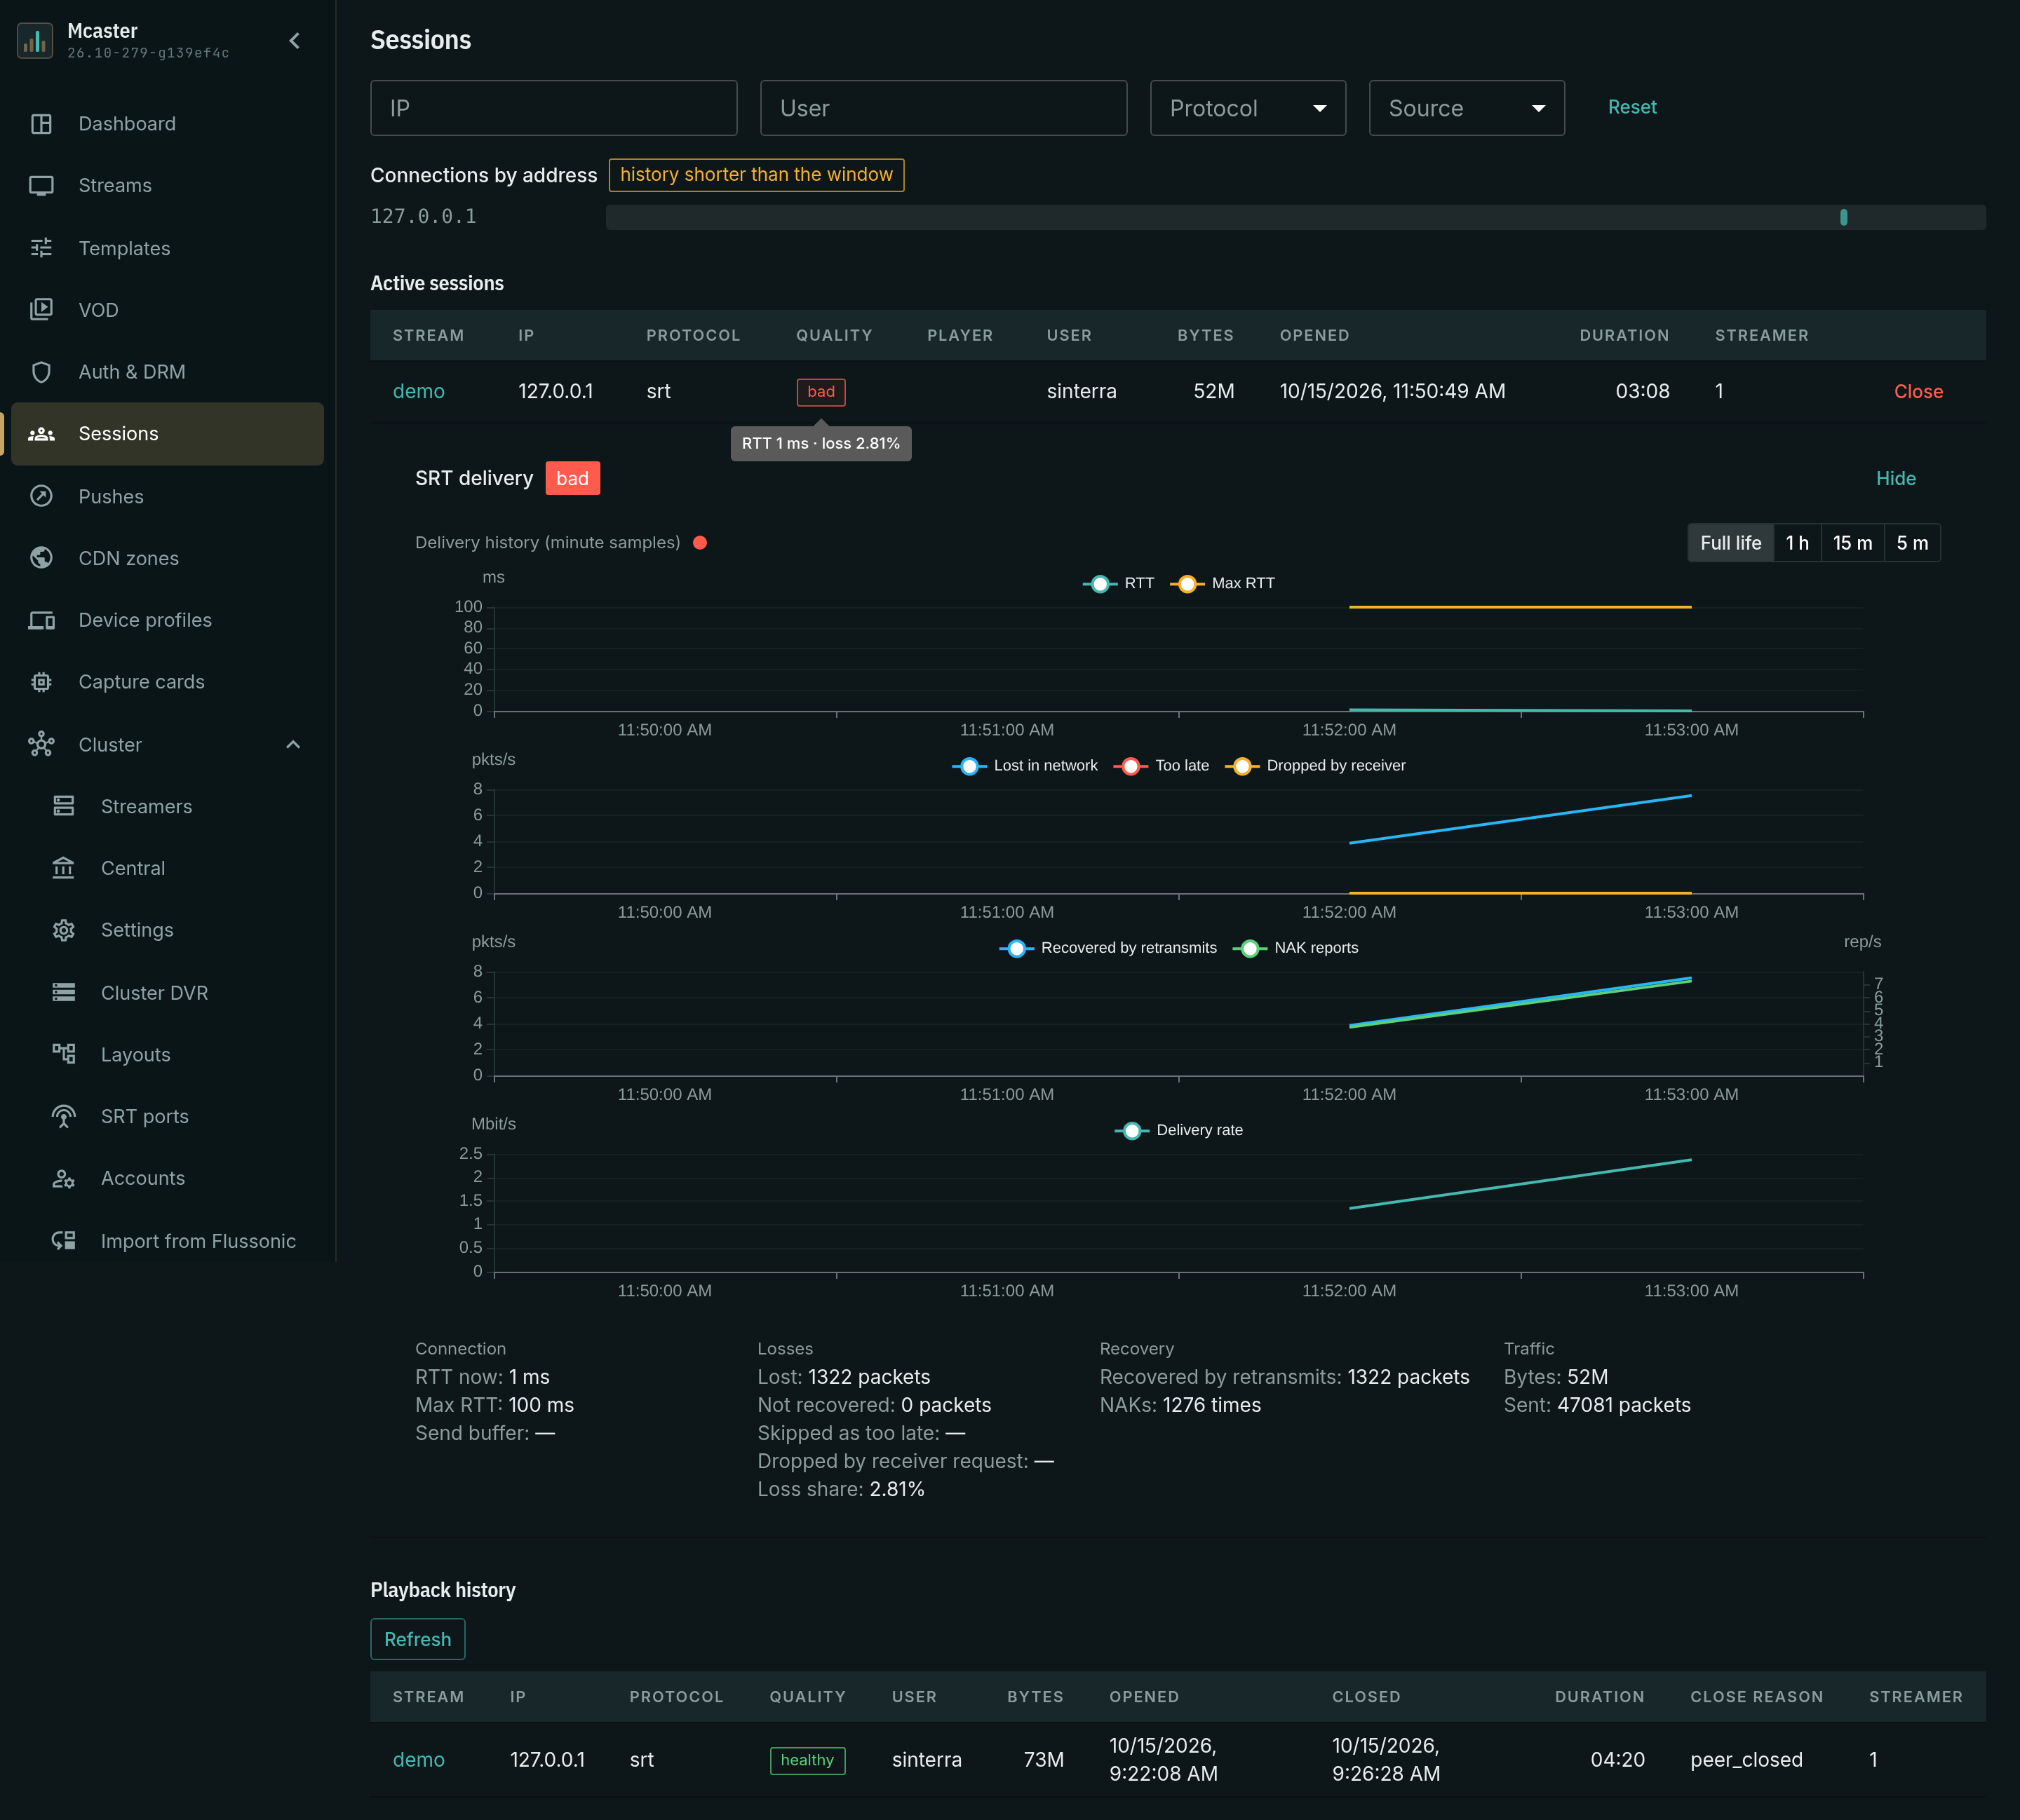Toggle the Dropped by receiver legend series

pos(1316,765)
